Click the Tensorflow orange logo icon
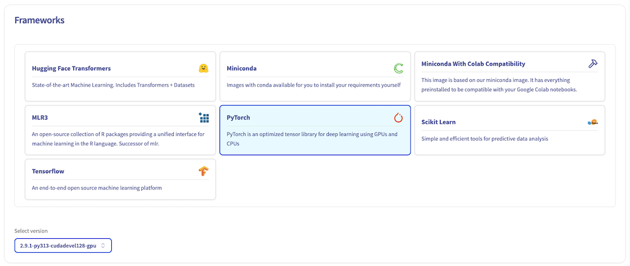The height and width of the screenshot is (266, 630). (x=204, y=171)
